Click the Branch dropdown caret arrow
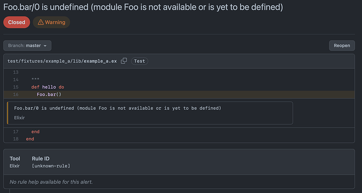The image size is (362, 193). coord(45,46)
